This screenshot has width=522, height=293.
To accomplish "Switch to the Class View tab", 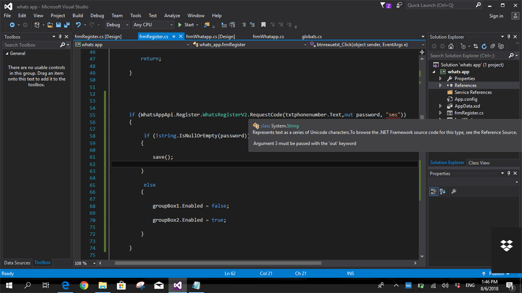I will coord(479,163).
